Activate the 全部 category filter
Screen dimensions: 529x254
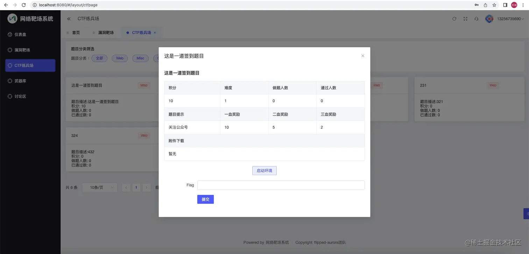click(x=99, y=58)
